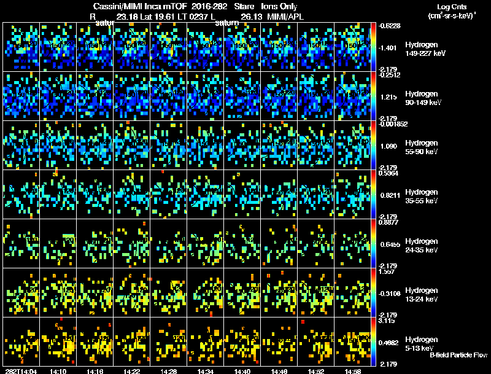The height and width of the screenshot is (374, 491).
Task: Click the -1.401 colorbar midpoint value
Action: pyautogui.click(x=389, y=48)
